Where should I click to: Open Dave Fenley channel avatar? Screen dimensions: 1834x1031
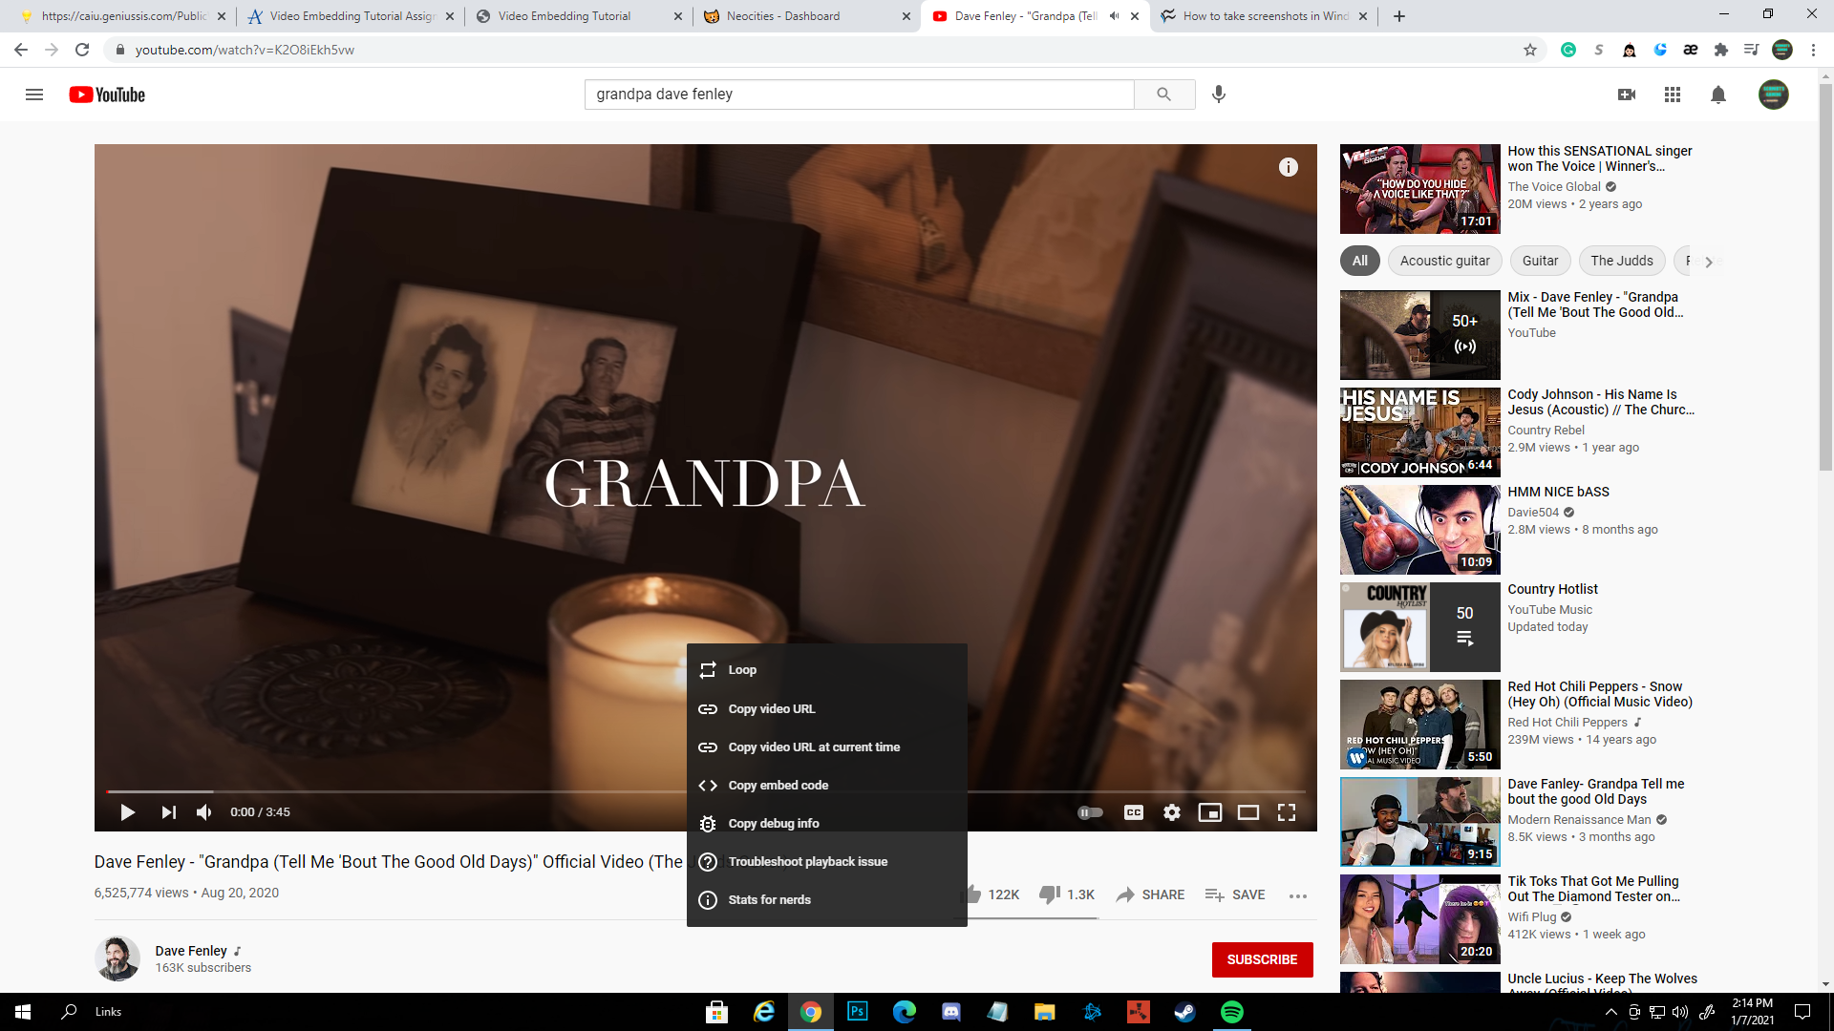[117, 958]
